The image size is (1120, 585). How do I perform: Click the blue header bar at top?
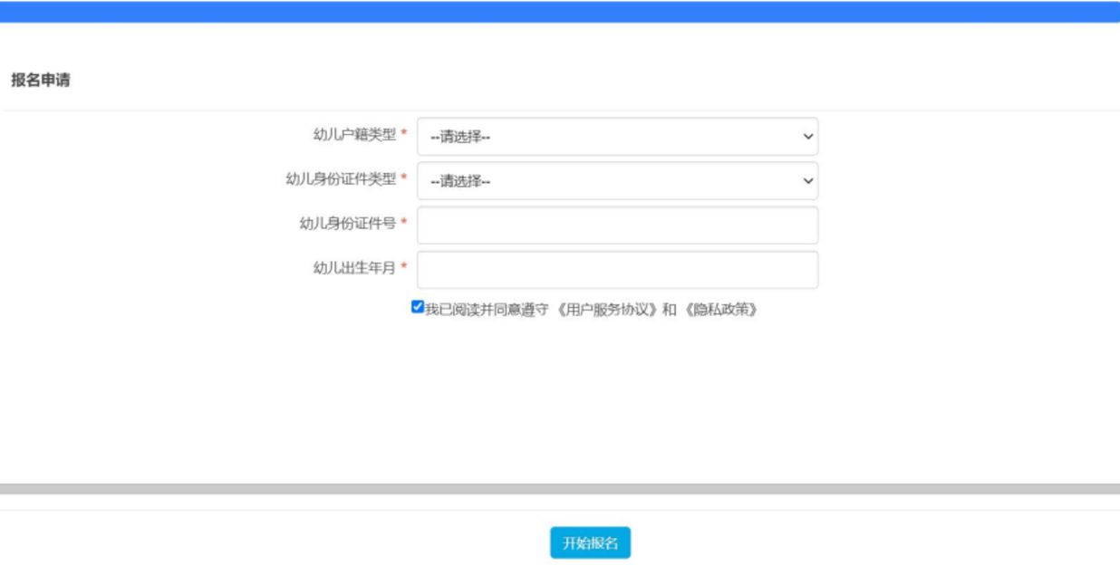tap(560, 12)
